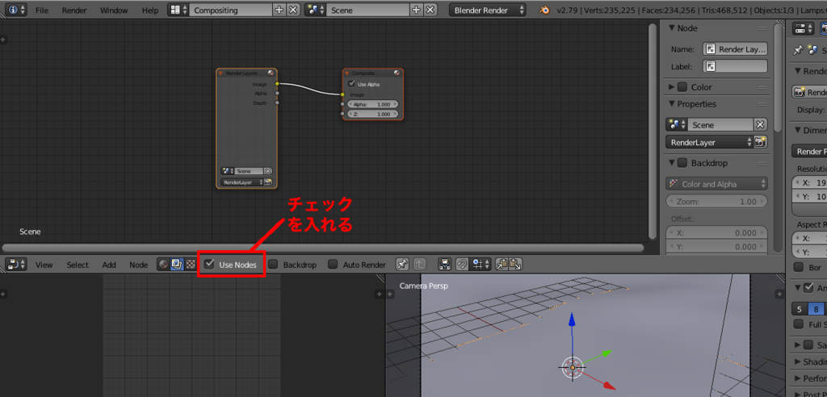827x397 pixels.
Task: Click the backdrop Zoom slider
Action: 717,202
